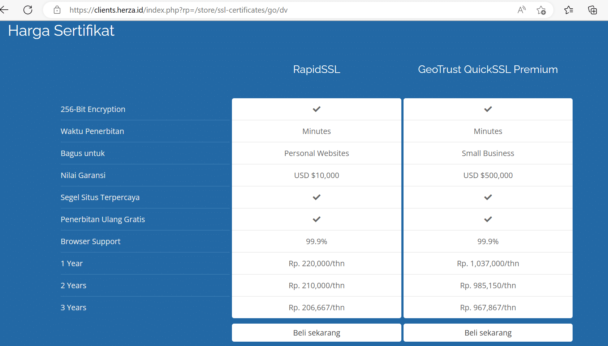Click the USD $10,000 Nilai Garansi cell

click(316, 175)
